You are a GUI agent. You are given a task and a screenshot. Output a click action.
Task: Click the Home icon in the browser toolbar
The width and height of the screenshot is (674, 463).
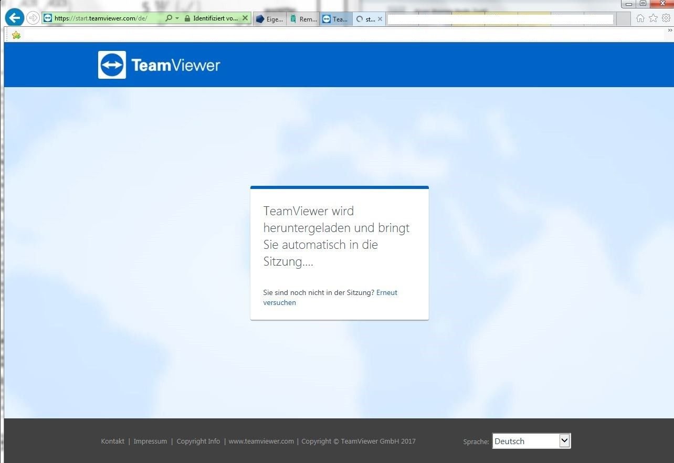click(x=640, y=18)
